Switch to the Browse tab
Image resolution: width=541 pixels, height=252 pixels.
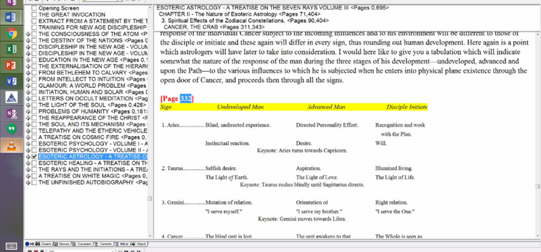(x=62, y=244)
